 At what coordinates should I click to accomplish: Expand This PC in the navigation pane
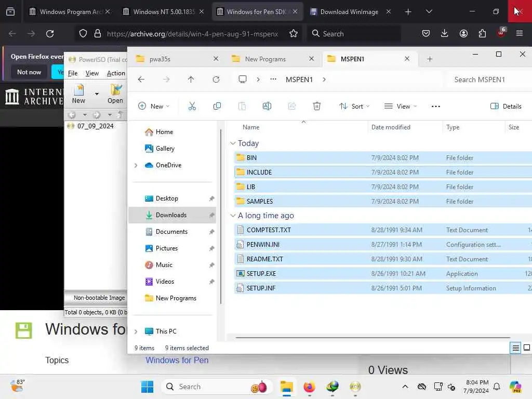click(x=136, y=331)
